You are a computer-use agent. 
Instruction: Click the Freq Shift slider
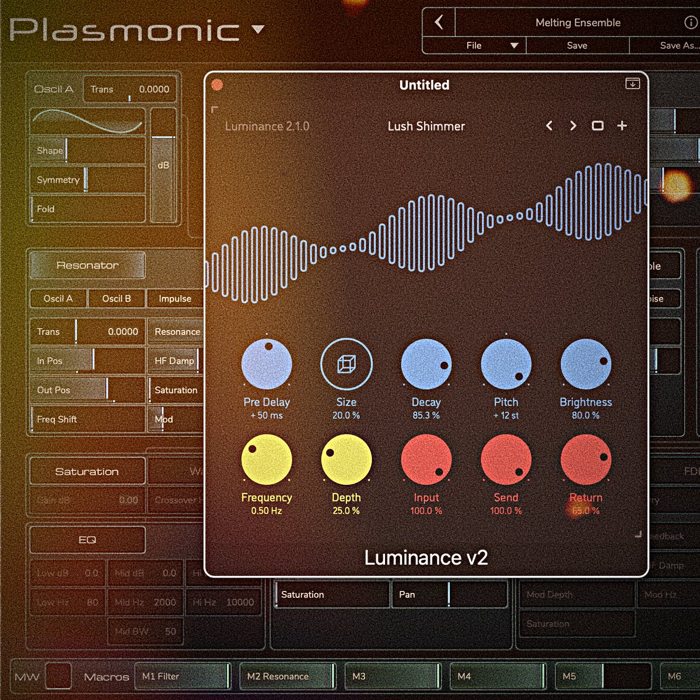[x=87, y=419]
